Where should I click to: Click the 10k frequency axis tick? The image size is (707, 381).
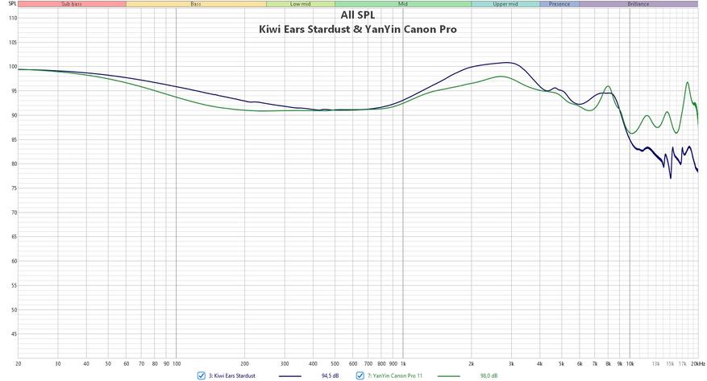630,363
